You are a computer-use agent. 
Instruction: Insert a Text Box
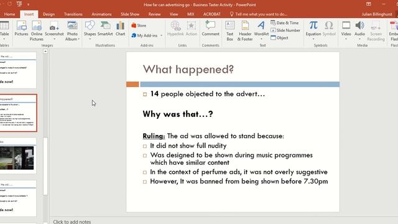[x=229, y=30]
